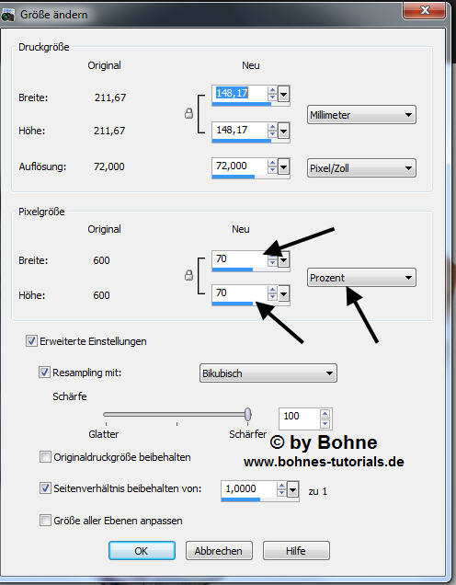Open the Bikubisch resampling dropdown
Screen dimensions: 456x585
(x=268, y=373)
